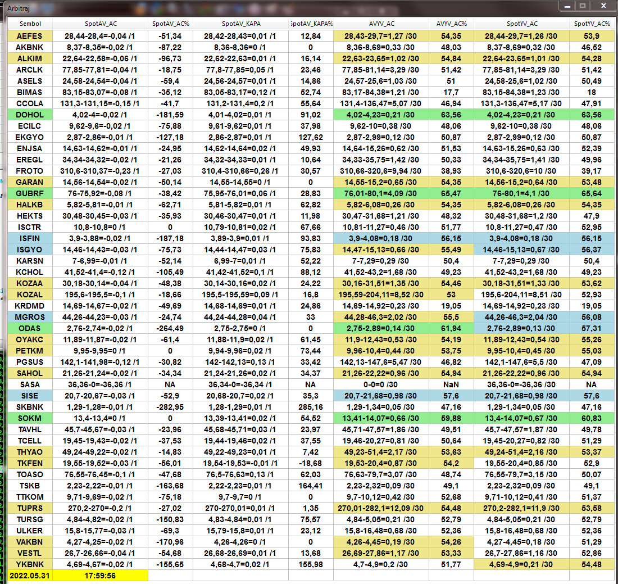This screenshot has width=618, height=584.
Task: Select the SOKM symbol cell
Action: tap(30, 418)
